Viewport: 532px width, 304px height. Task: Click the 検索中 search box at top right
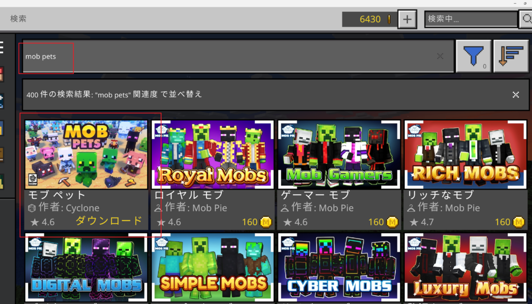[x=470, y=19]
